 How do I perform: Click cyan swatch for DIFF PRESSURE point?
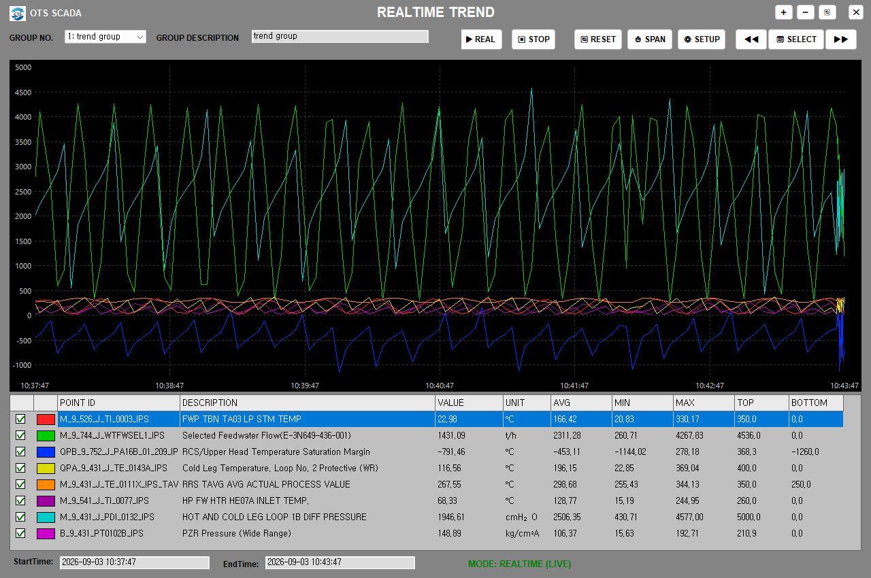click(x=46, y=517)
